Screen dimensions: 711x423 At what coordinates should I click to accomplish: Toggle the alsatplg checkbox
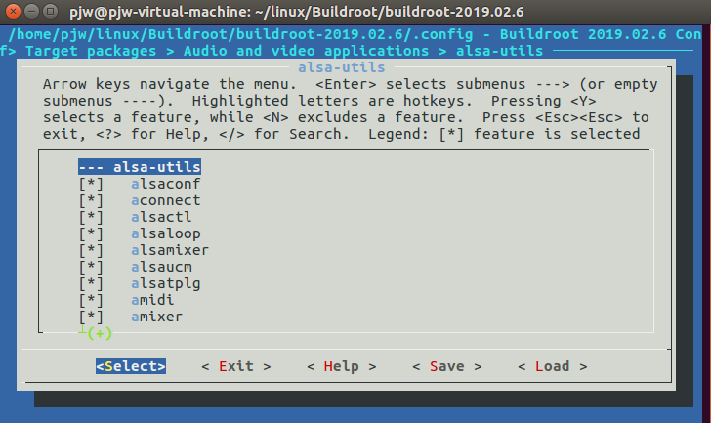[91, 284]
